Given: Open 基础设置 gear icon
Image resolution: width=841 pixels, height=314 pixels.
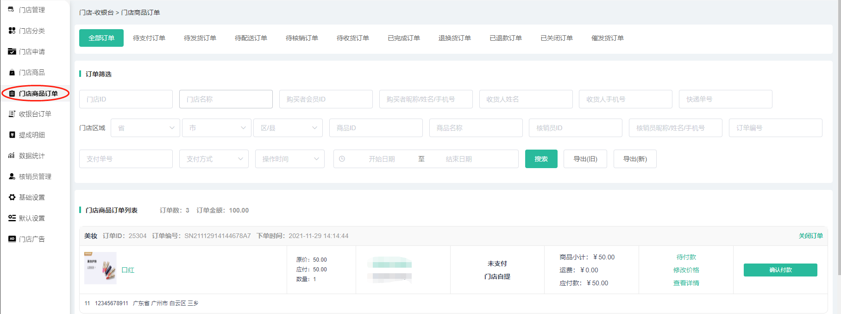Looking at the screenshot, I should coord(12,197).
